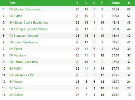This screenshot has width=135, height=100.
Task: Open TJ Blatná team page
Action: (16, 16)
